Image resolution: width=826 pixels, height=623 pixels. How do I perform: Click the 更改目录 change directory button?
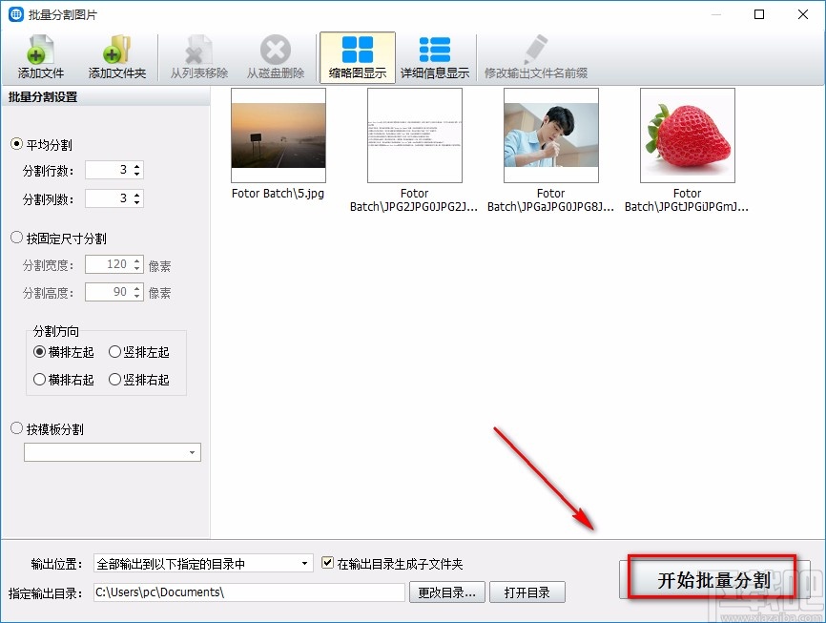[446, 592]
